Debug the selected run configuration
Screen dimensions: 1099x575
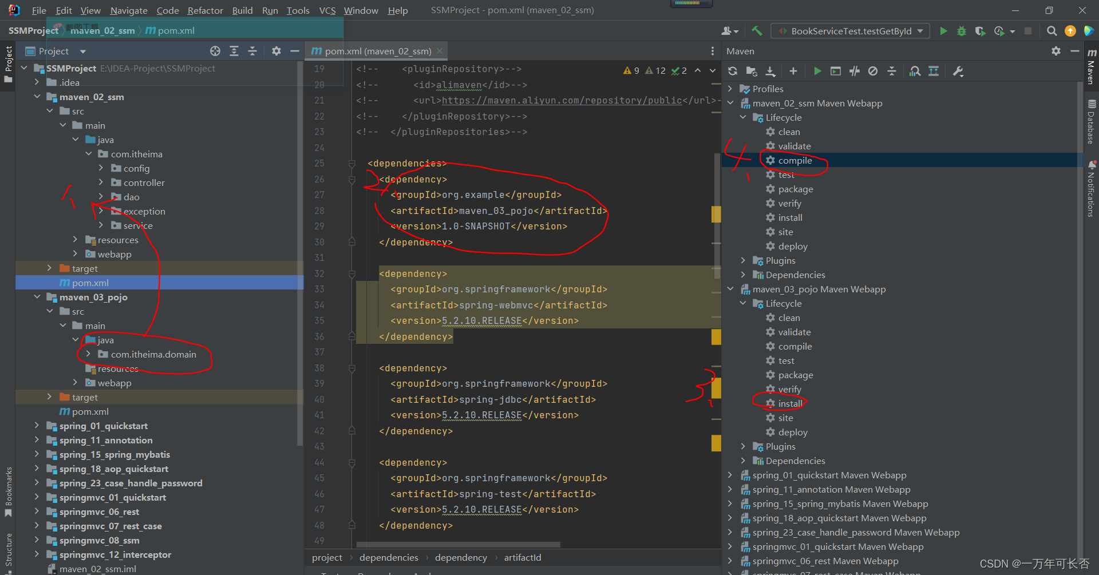[962, 31]
